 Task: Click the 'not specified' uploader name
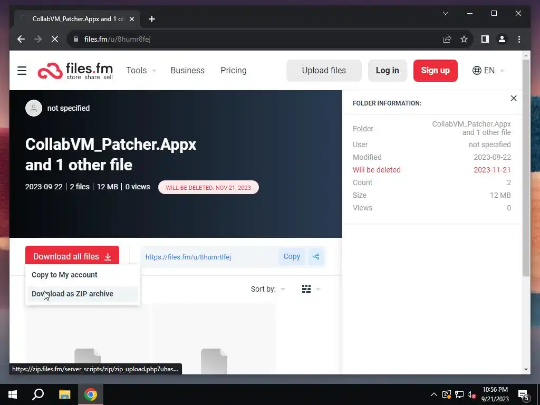coord(69,108)
